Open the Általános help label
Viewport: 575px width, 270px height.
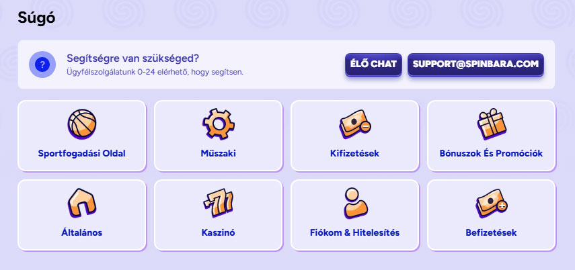point(82,233)
